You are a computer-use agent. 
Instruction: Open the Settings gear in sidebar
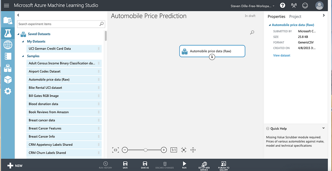8,91
